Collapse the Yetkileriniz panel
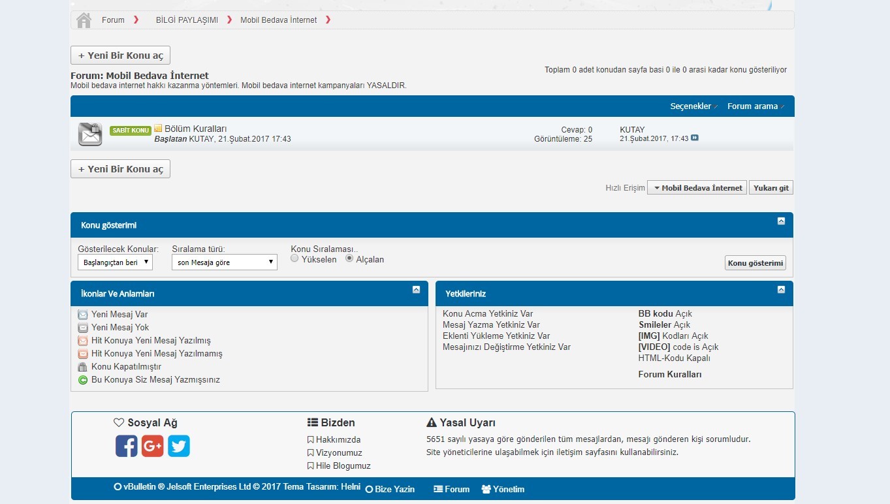This screenshot has width=890, height=504. [x=781, y=290]
